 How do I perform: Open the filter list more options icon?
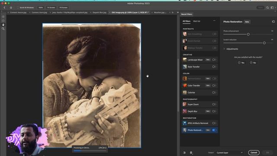click(214, 21)
